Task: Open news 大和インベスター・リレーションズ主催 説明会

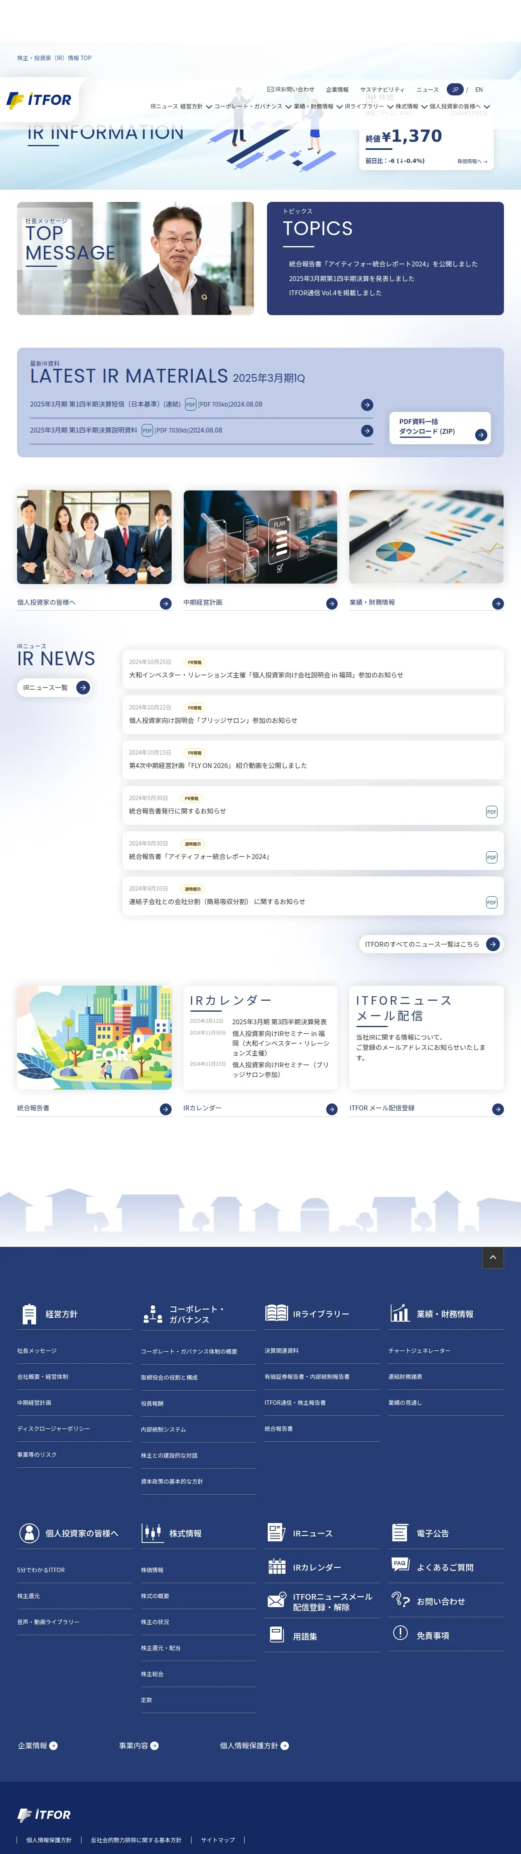Action: 312,668
